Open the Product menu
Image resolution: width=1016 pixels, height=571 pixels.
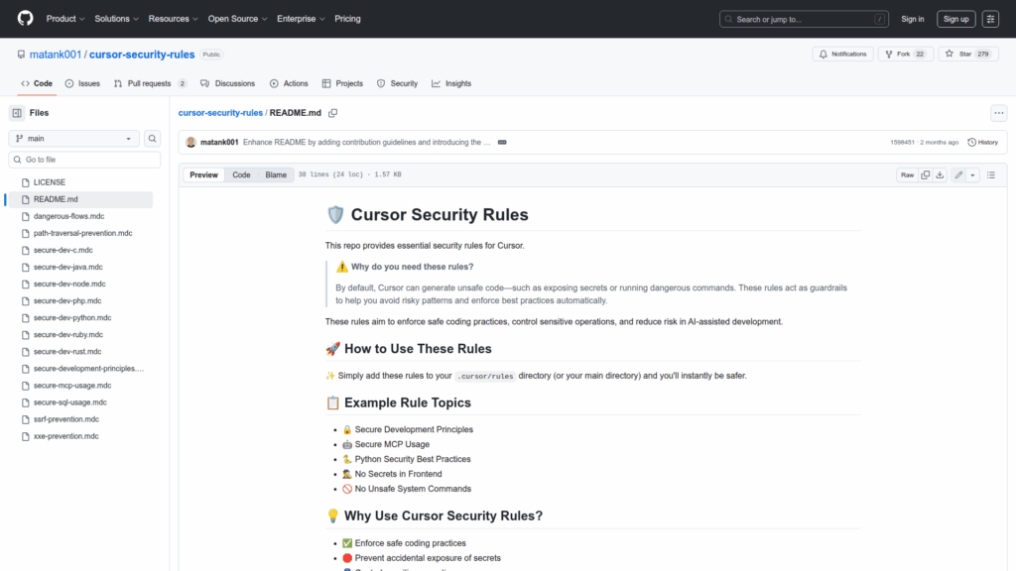click(x=65, y=19)
